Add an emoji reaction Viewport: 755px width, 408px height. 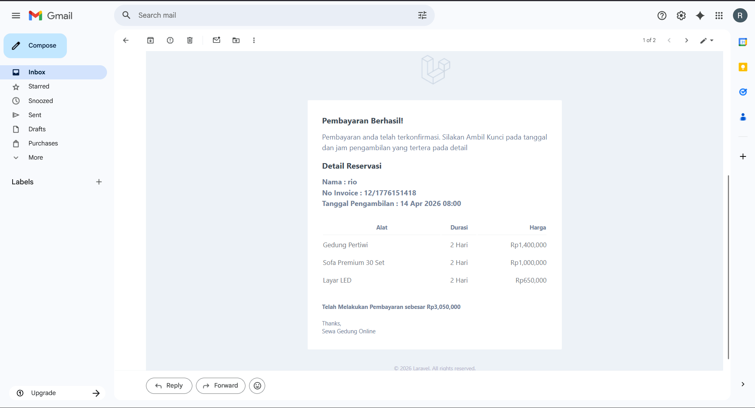[x=257, y=386]
